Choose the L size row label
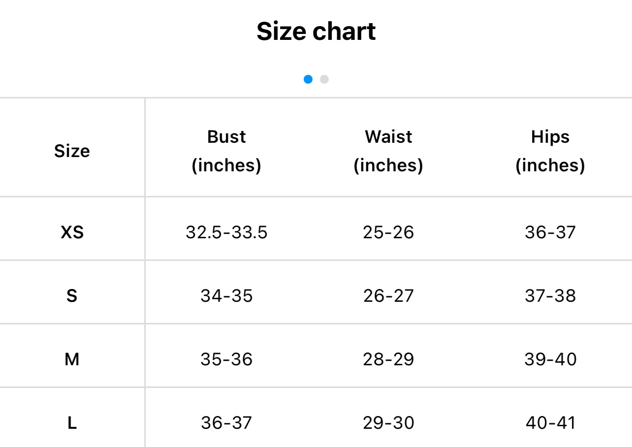Screen dimensions: 632x447 tap(72, 423)
